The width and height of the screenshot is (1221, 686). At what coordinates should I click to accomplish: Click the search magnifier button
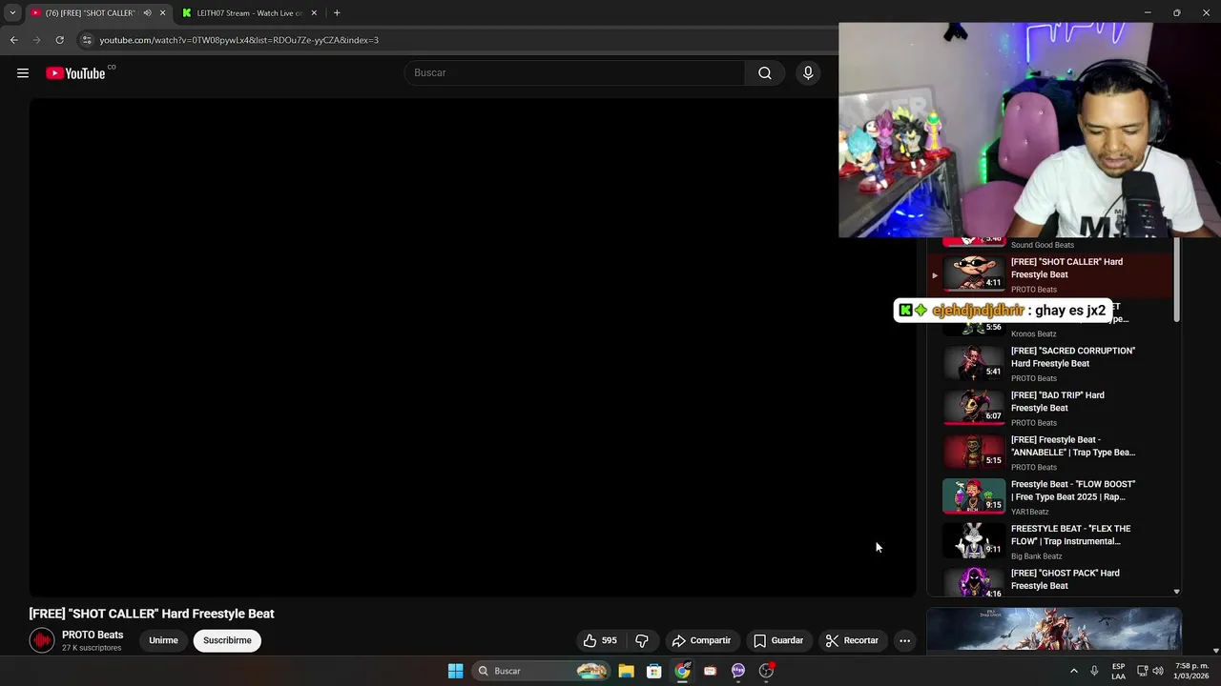click(765, 73)
